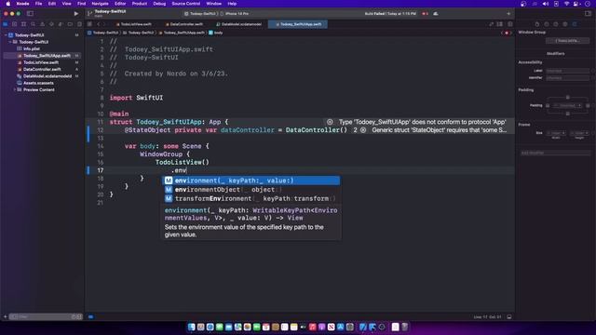The width and height of the screenshot is (596, 335).
Task: Toggle the top padding checkbox
Action: tap(568, 98)
